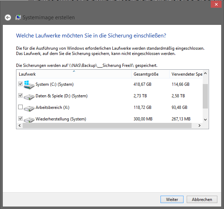This screenshot has height=209, width=224.
Task: Sort by the Gesamtgröße column header
Action: [150, 74]
